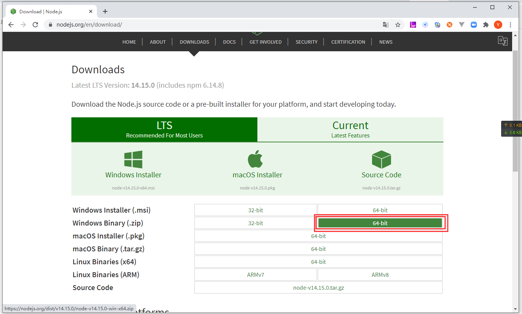Open the GET INVOLVED navigation item
This screenshot has height=314, width=522.
click(x=266, y=42)
